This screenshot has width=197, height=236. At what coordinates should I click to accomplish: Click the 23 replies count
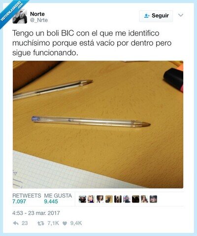25,223
